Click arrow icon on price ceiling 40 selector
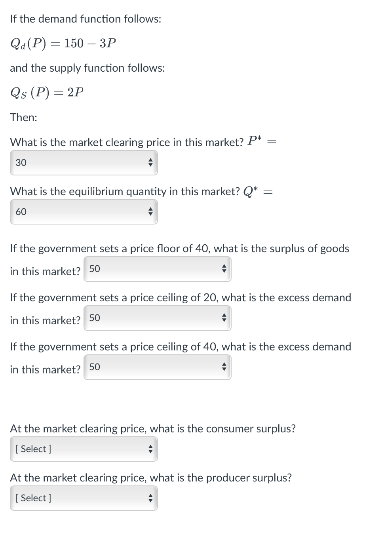365x548 pixels. coord(224,367)
